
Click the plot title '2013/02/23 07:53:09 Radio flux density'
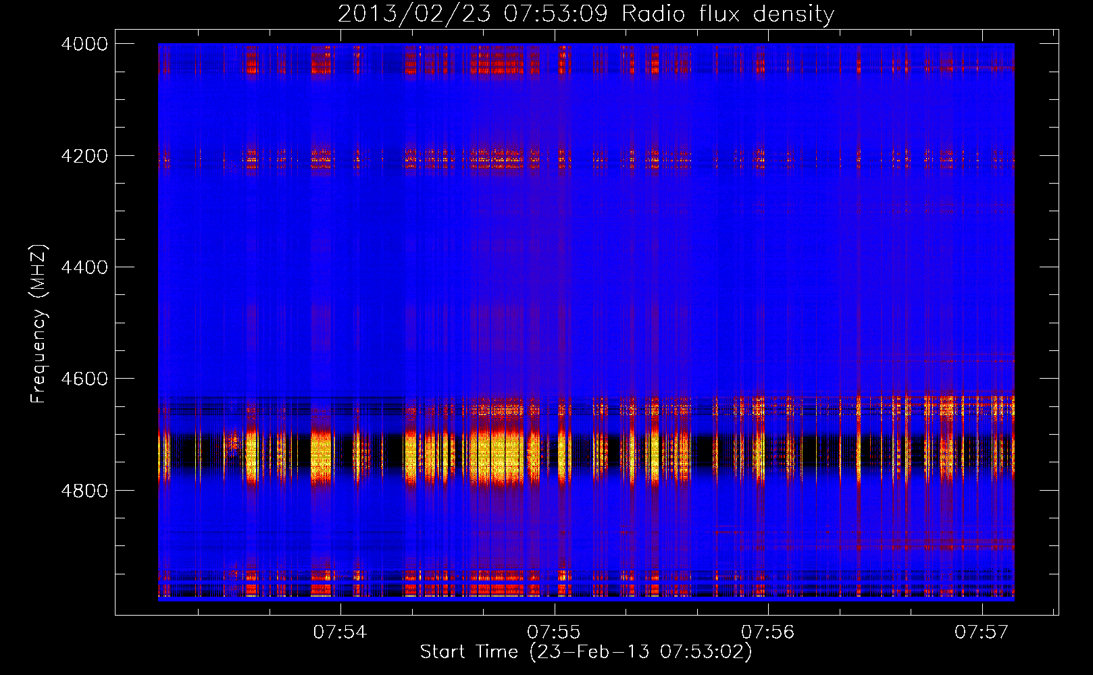(x=586, y=14)
